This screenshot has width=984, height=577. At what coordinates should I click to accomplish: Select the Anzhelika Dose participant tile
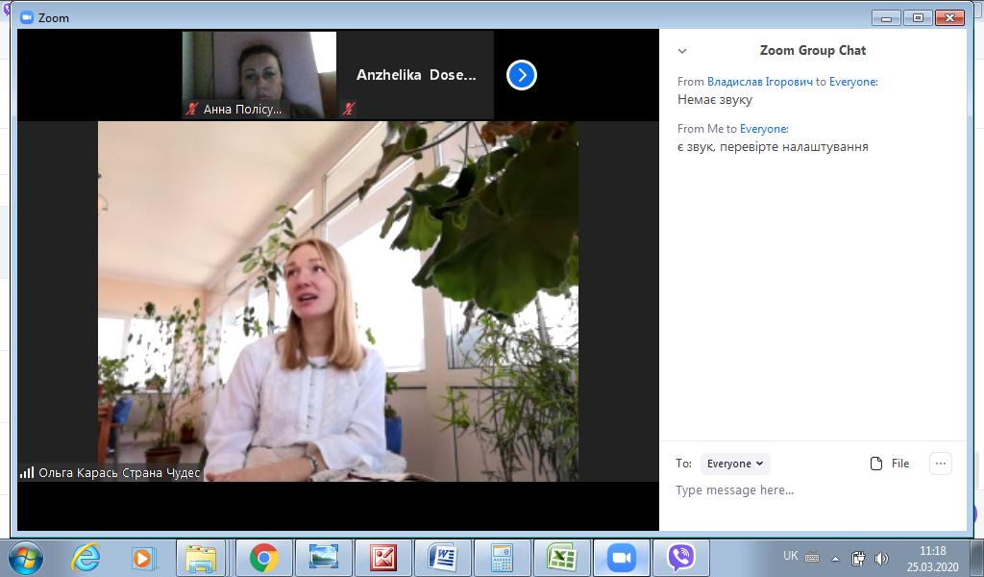(415, 74)
